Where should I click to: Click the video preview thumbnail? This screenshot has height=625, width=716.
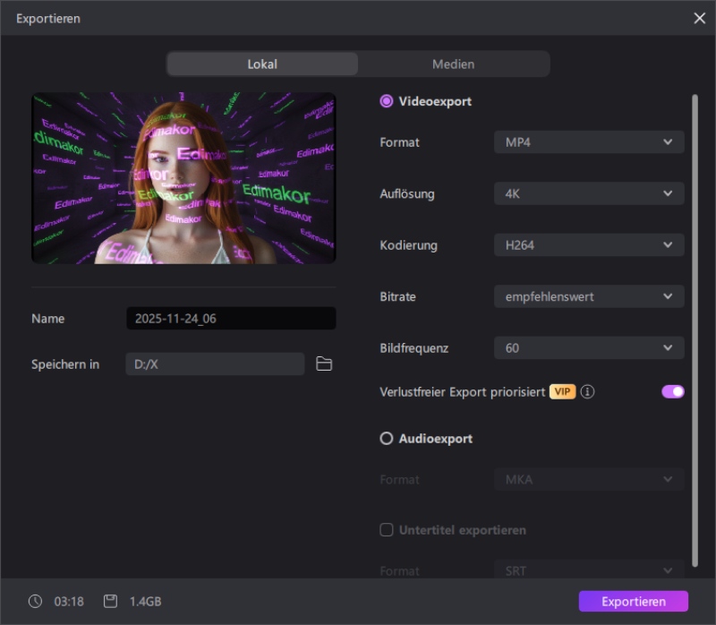click(x=183, y=177)
